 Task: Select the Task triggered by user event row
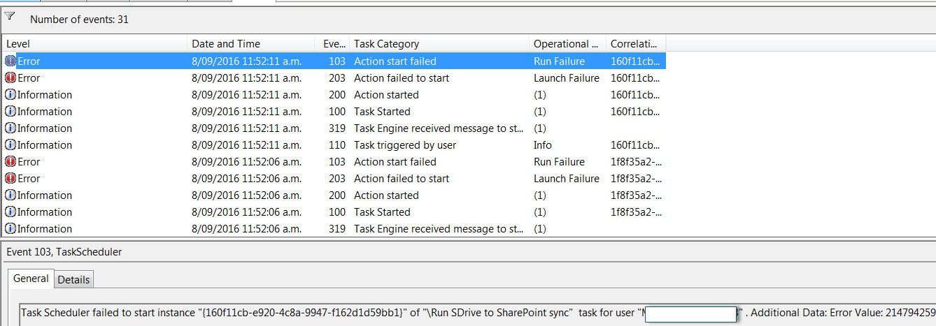tap(334, 145)
